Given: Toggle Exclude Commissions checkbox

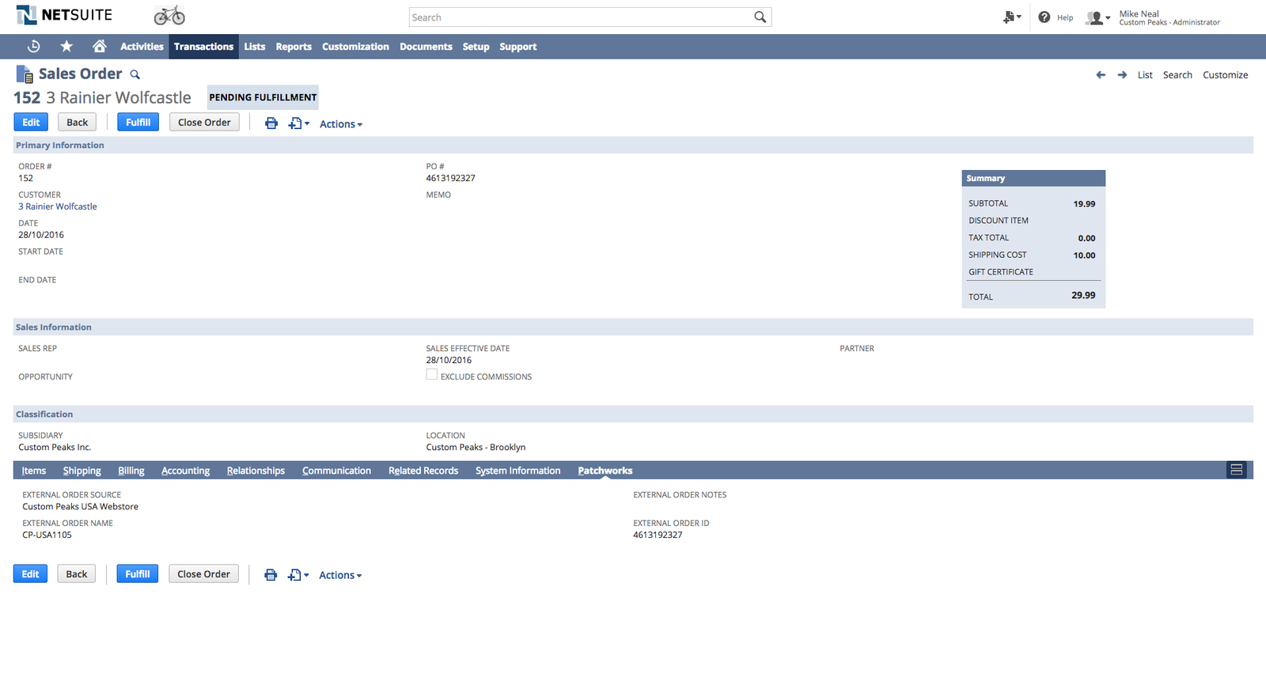Looking at the screenshot, I should coord(431,375).
